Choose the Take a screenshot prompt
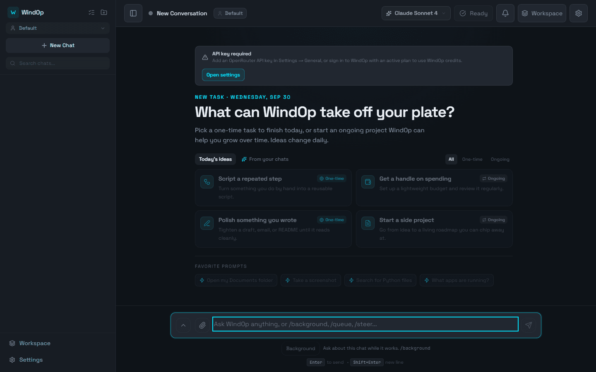Viewport: 596px width, 372px height. 310,280
